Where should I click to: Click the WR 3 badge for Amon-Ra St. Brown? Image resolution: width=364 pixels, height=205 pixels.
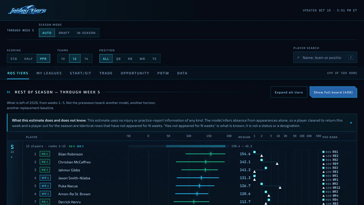tap(45, 194)
